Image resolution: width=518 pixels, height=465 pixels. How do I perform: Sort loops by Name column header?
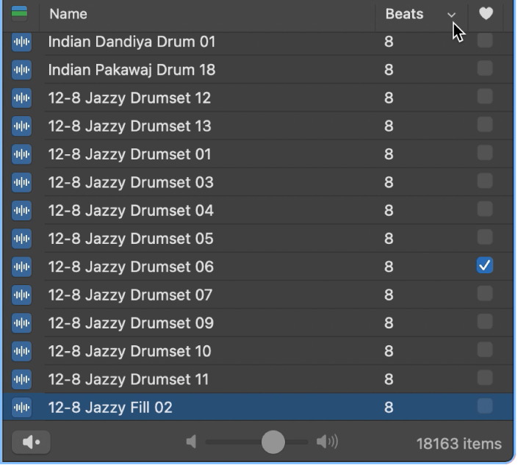[x=68, y=14]
